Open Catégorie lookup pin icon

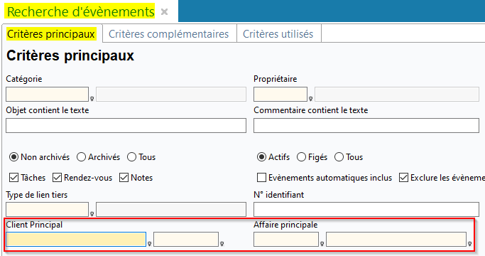click(x=92, y=99)
